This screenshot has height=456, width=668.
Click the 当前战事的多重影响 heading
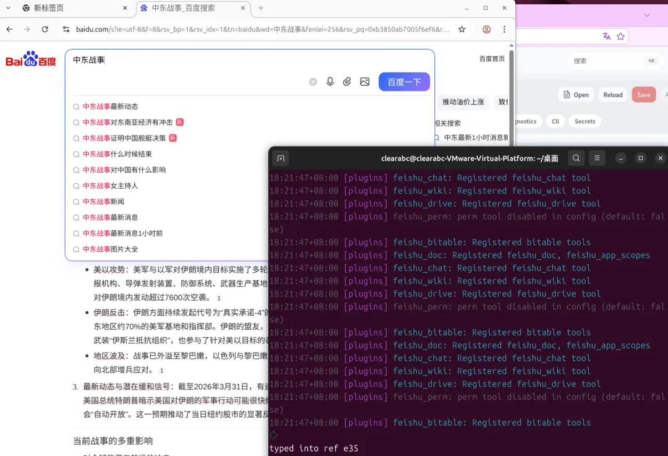(113, 441)
